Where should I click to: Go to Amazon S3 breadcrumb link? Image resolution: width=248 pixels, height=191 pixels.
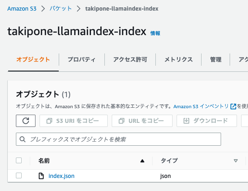(22, 9)
